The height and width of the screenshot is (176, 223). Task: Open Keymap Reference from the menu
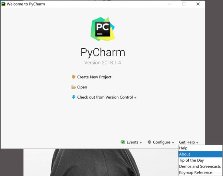pos(200,173)
